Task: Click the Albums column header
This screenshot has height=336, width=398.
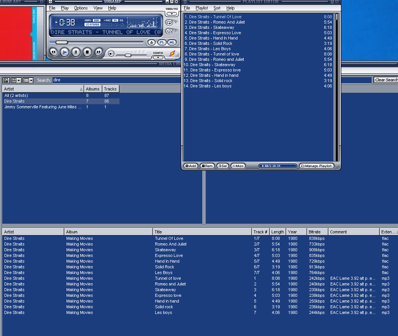Action: (93, 89)
